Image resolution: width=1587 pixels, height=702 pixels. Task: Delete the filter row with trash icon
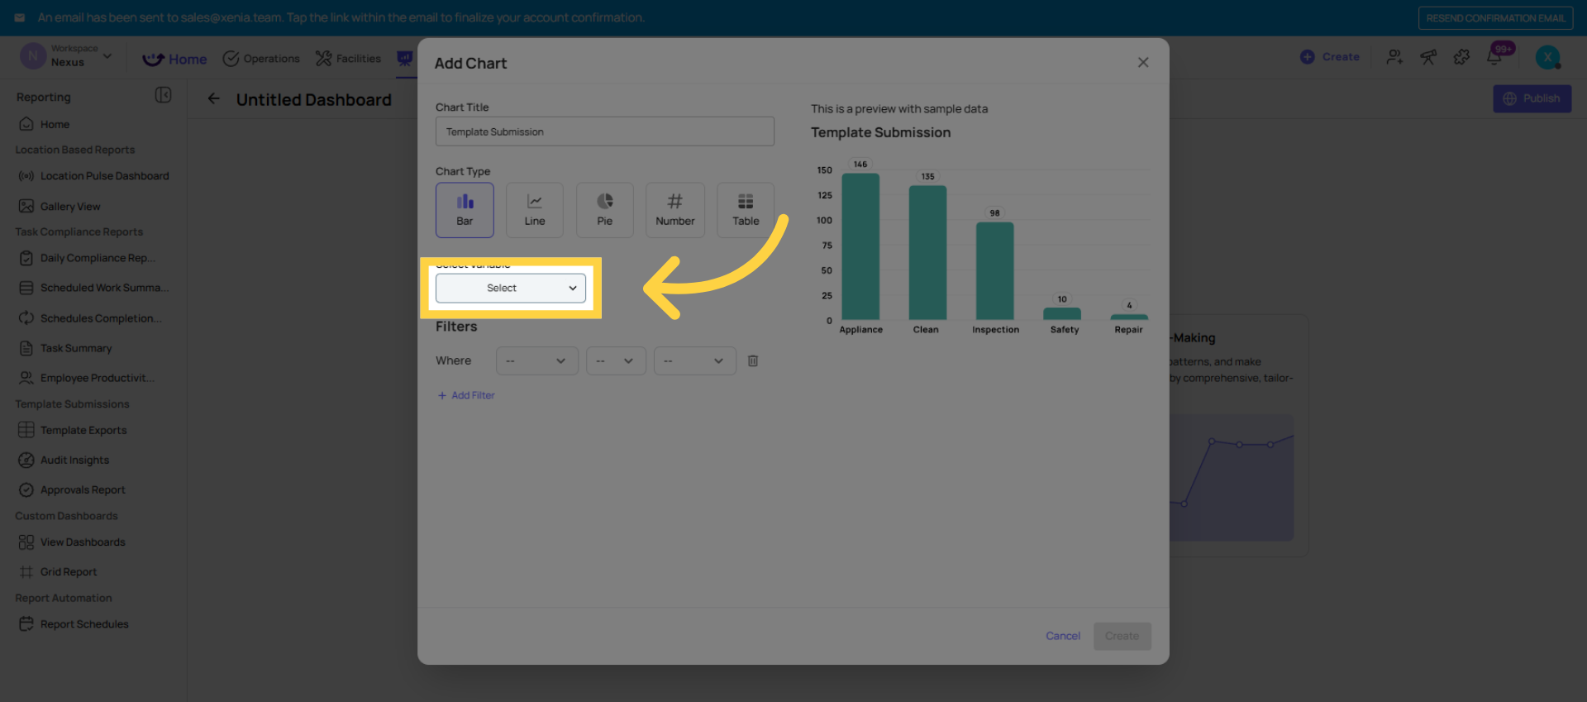753,361
